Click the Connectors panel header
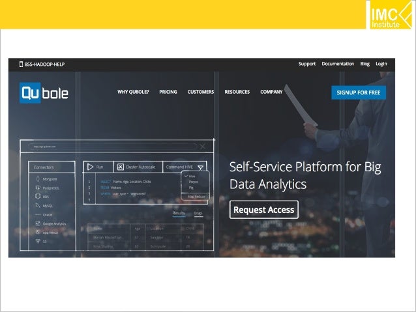Screen dimensions: 416x312 [52, 167]
